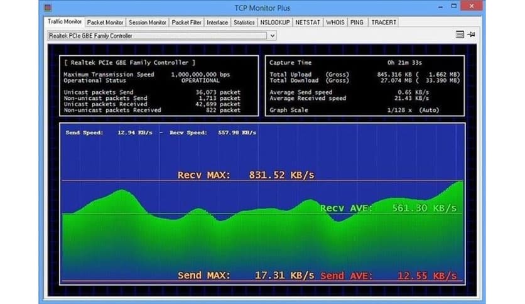Go to the PING tab

coord(357,23)
